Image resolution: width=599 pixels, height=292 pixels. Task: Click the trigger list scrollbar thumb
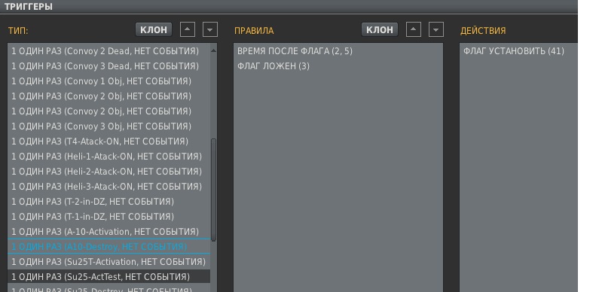[213, 190]
